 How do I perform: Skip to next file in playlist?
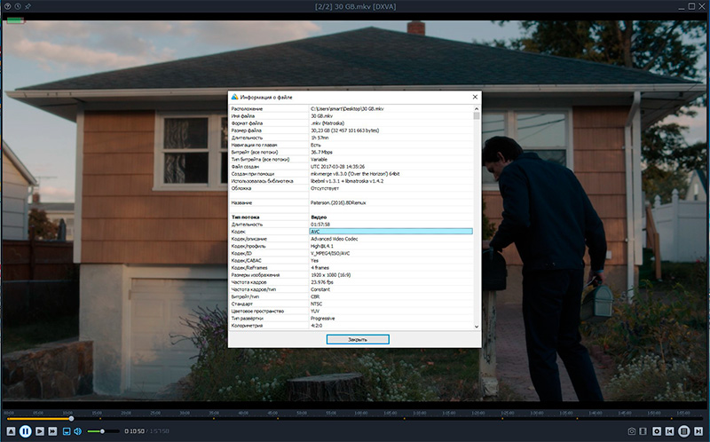(698, 430)
